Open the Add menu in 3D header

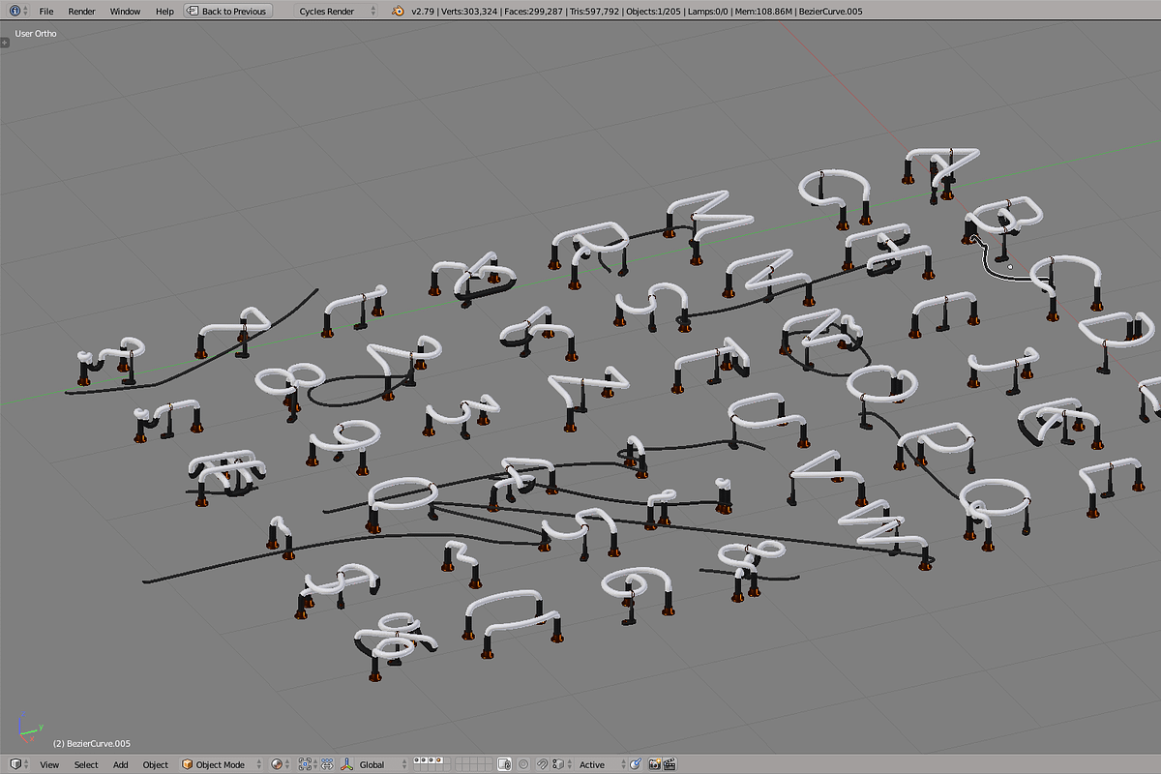pyautogui.click(x=120, y=764)
